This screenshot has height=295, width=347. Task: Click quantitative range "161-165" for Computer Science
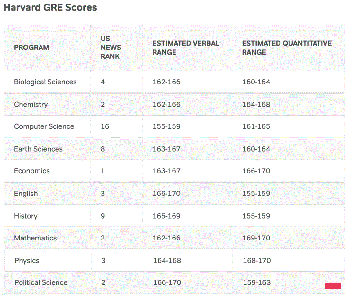256,126
